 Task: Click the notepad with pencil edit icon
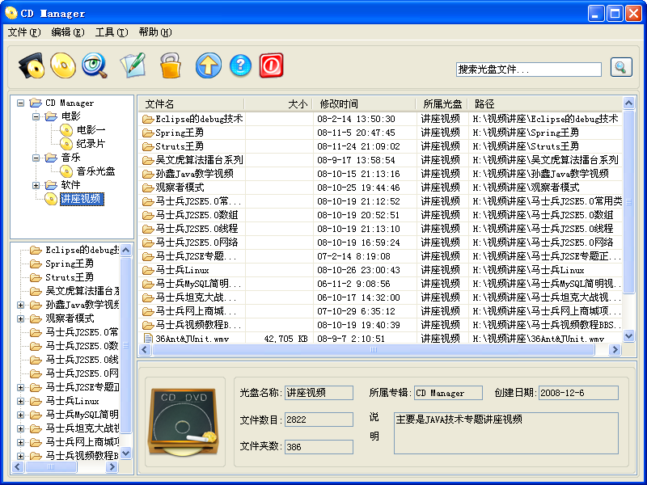[133, 65]
